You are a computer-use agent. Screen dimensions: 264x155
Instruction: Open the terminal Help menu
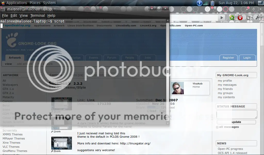(x=51, y=16)
